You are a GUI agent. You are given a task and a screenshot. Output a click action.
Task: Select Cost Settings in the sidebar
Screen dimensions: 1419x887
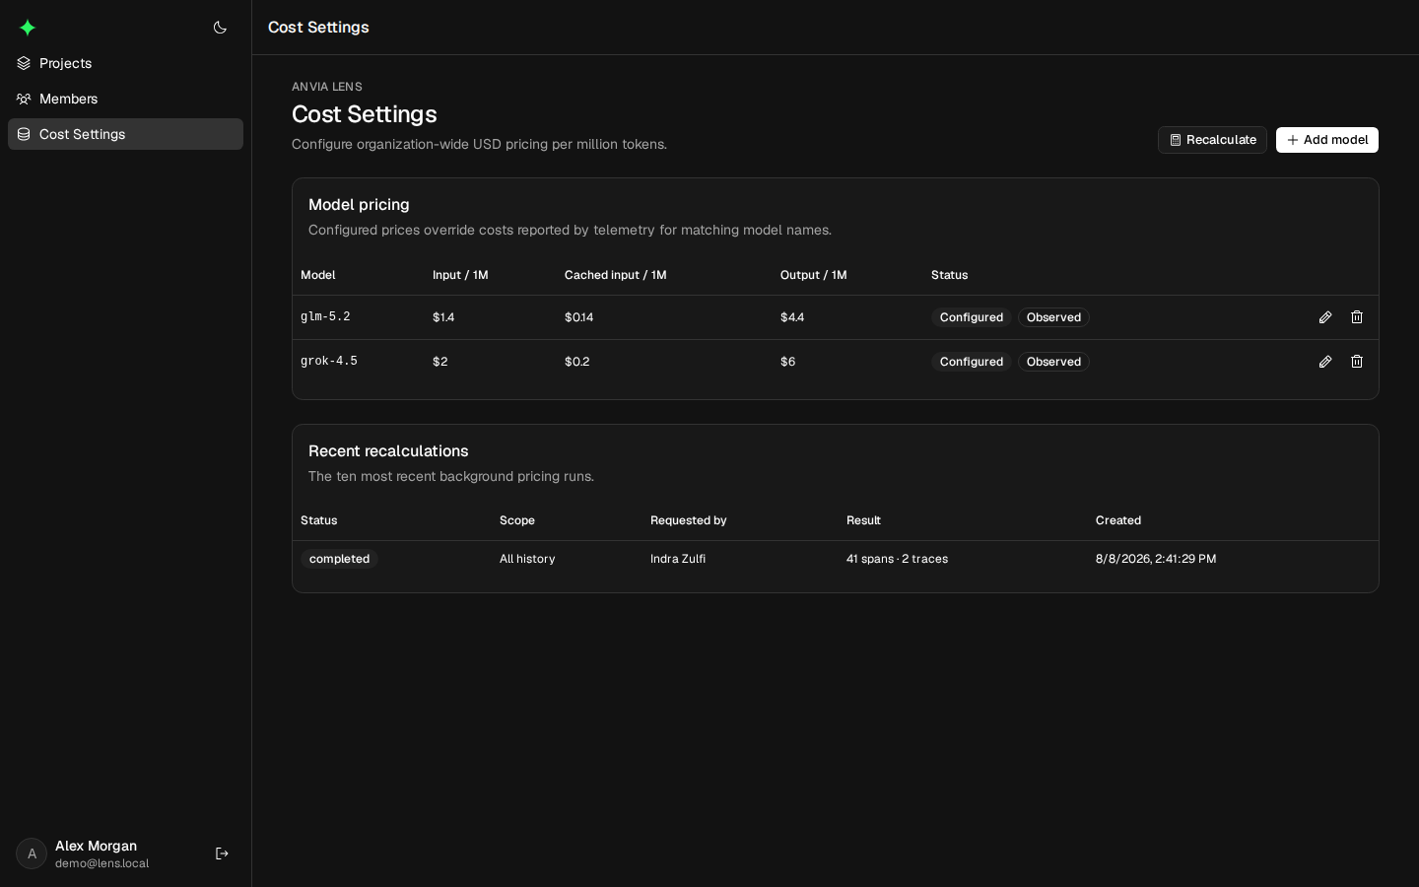pyautogui.click(x=125, y=134)
